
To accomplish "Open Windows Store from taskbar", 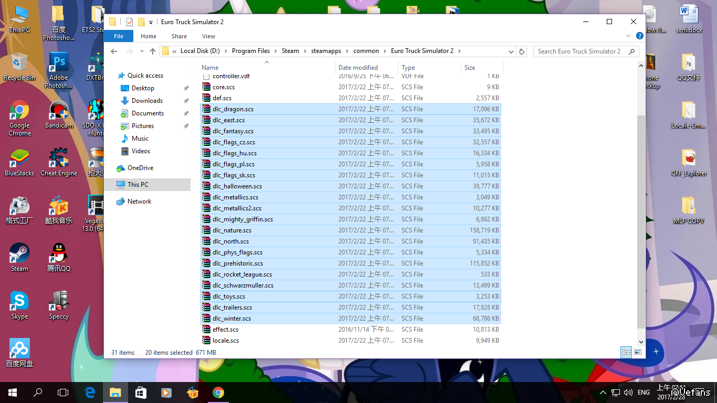I will click(x=141, y=392).
